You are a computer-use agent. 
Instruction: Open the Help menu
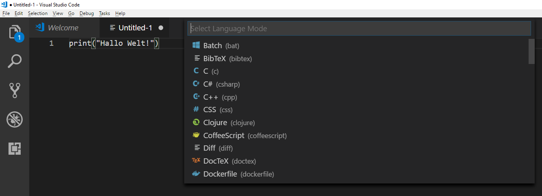pyautogui.click(x=120, y=13)
